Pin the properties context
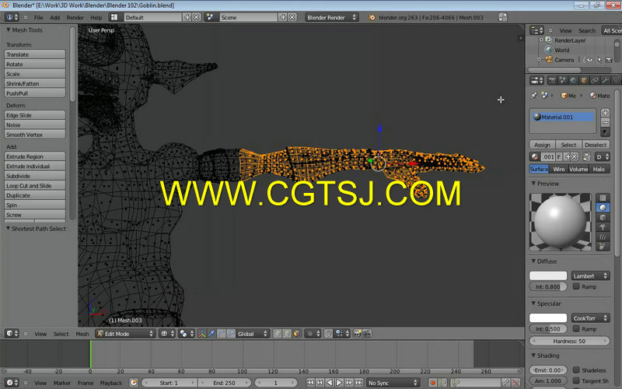This screenshot has width=622, height=389. (534, 96)
